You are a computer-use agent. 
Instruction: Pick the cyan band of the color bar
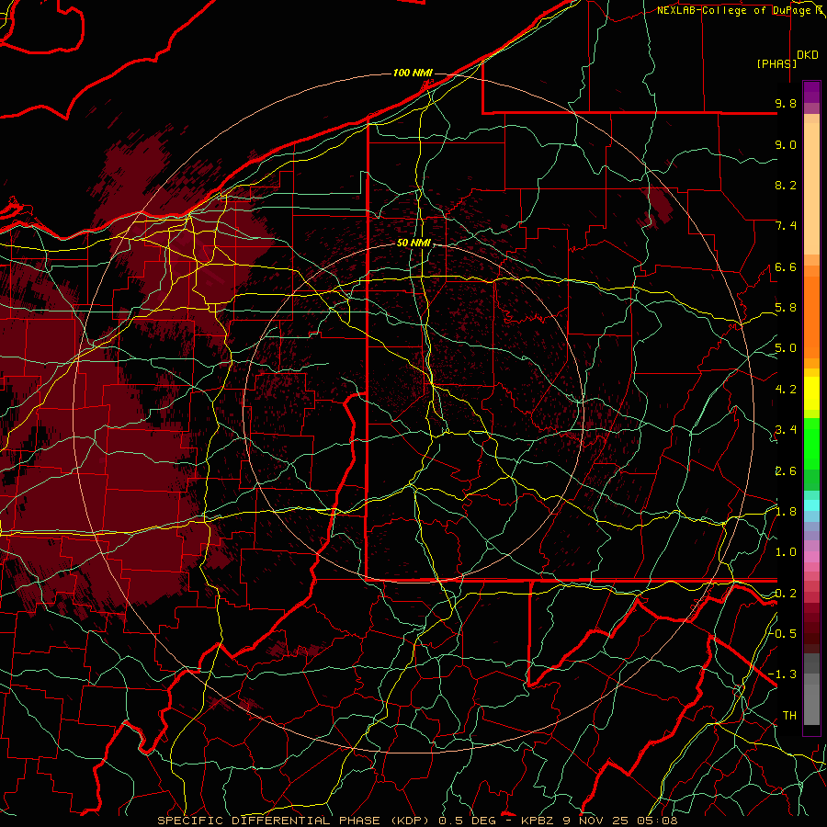[x=811, y=504]
